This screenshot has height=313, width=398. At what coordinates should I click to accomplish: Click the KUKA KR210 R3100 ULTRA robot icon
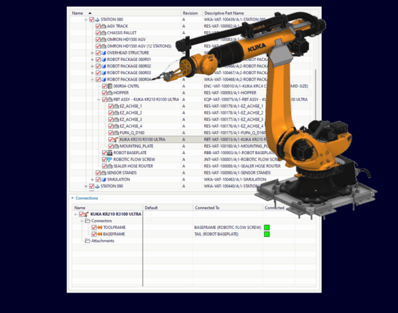tap(116, 140)
